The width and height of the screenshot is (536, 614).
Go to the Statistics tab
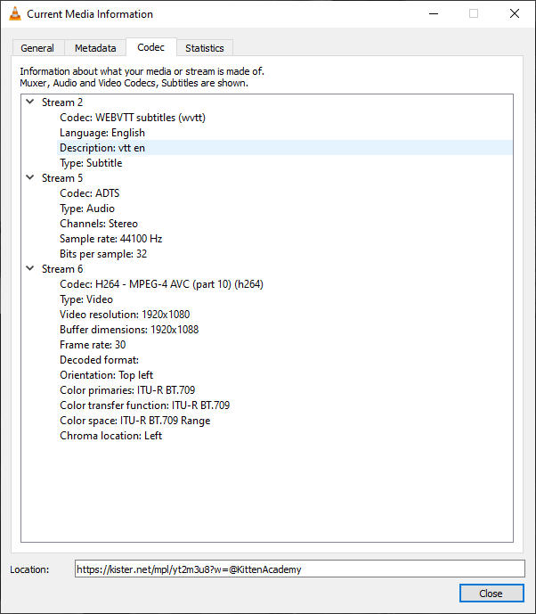click(204, 48)
